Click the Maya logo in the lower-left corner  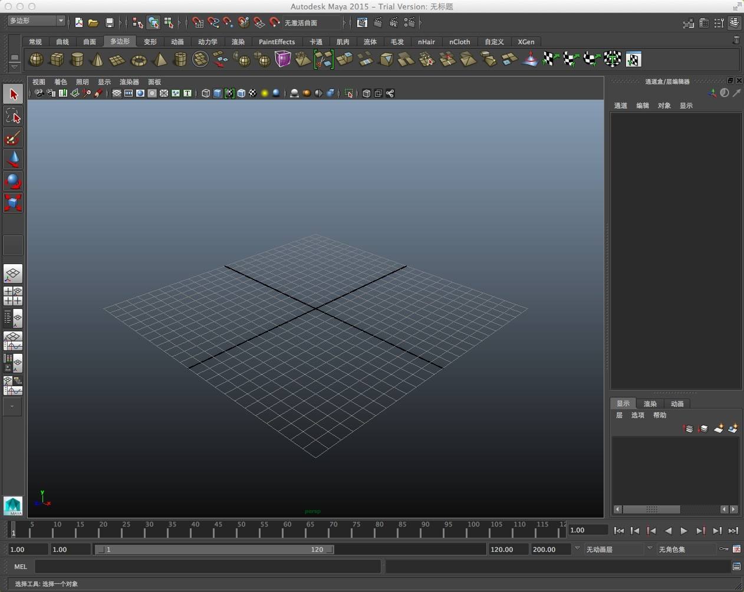pyautogui.click(x=12, y=506)
